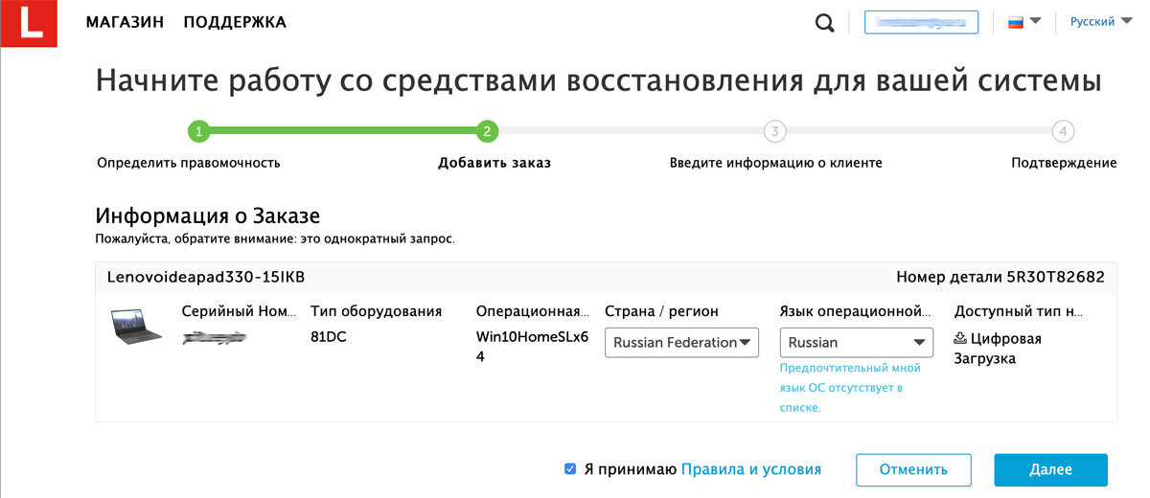Click the Информация о Заказе heading
This screenshot has width=1150, height=498.
pyautogui.click(x=208, y=215)
